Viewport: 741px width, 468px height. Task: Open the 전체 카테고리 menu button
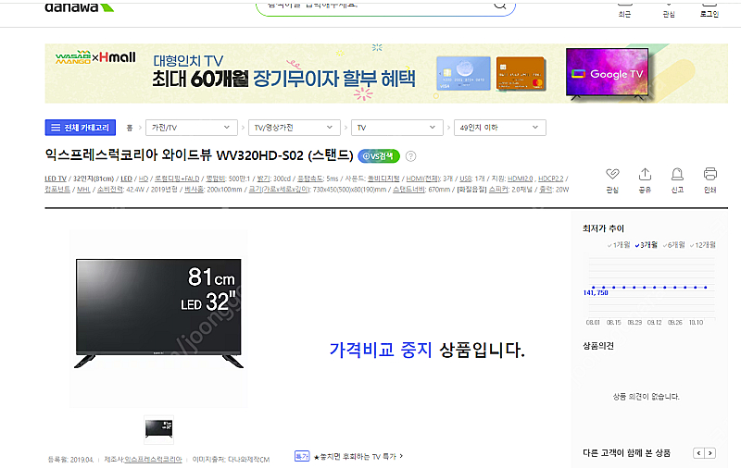coord(81,128)
